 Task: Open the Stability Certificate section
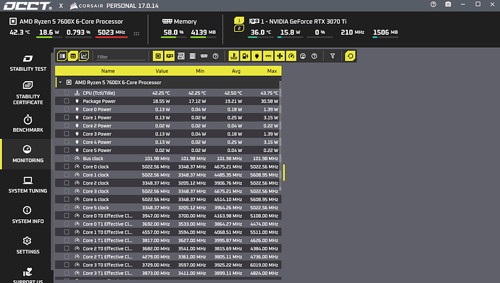click(28, 93)
